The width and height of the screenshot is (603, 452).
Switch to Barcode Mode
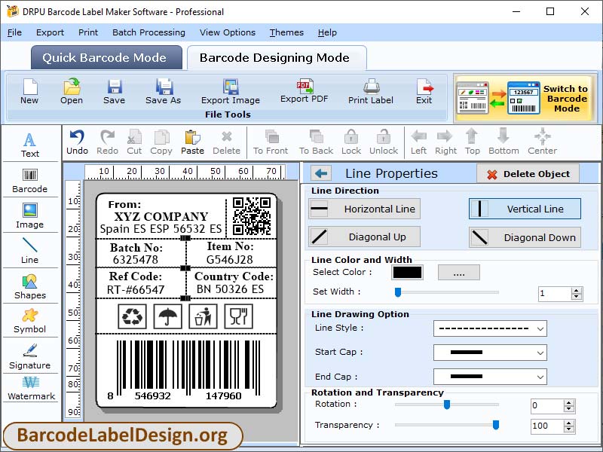[x=524, y=98]
